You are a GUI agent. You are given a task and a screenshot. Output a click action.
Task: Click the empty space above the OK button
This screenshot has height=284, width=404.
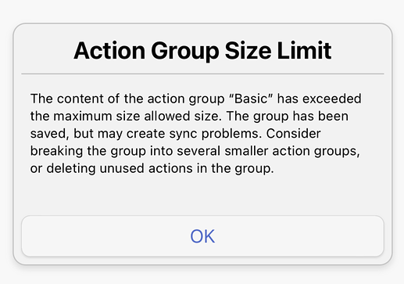point(202,196)
